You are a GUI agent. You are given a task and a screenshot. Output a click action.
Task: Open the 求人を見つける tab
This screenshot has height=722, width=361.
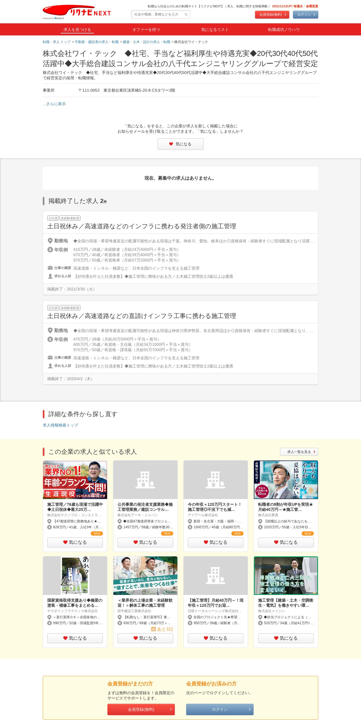click(77, 30)
